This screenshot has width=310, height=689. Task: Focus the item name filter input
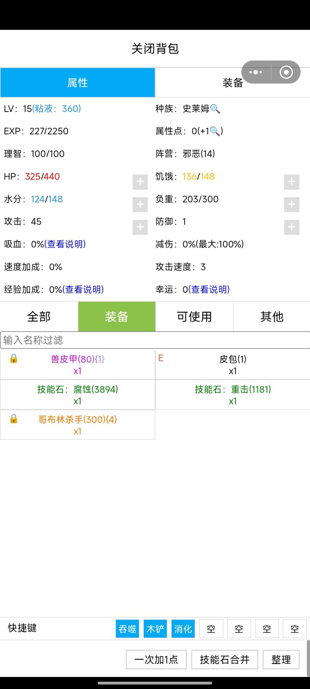click(155, 340)
